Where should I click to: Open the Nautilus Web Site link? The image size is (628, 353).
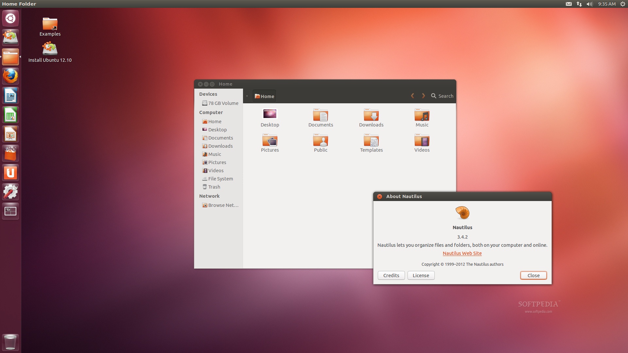(x=462, y=253)
